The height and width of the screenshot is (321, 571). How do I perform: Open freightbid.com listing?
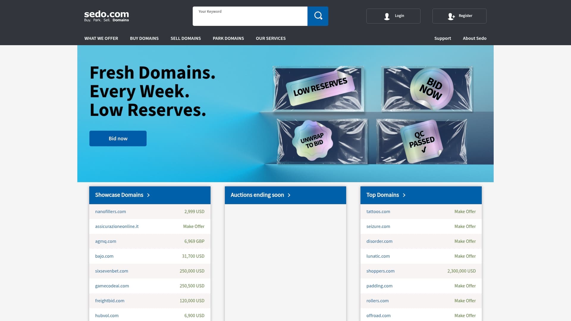point(110,301)
